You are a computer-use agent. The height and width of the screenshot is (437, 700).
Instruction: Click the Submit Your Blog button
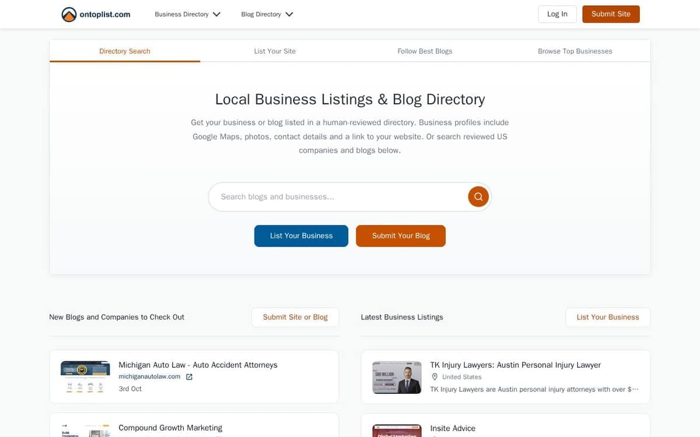click(x=401, y=236)
